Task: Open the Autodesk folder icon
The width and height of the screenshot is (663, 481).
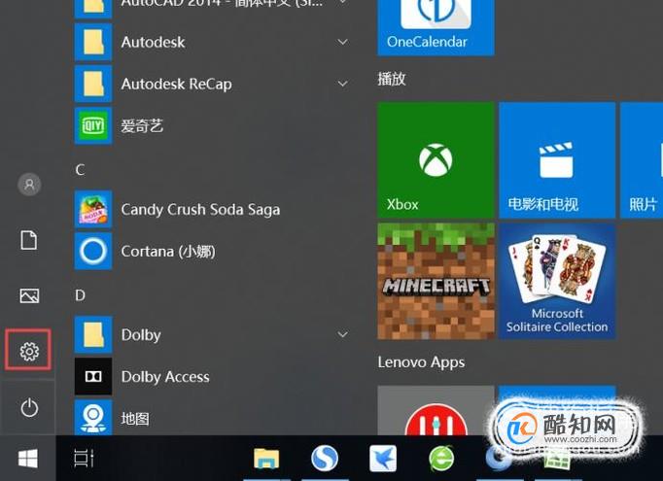Action: (93, 42)
